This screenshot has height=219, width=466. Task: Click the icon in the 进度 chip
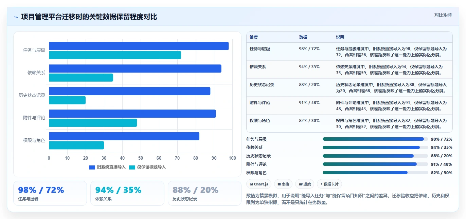point(301,184)
